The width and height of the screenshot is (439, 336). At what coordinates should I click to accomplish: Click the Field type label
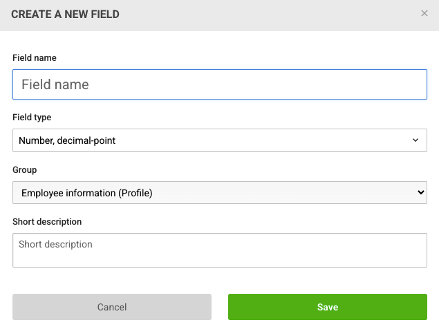point(32,117)
